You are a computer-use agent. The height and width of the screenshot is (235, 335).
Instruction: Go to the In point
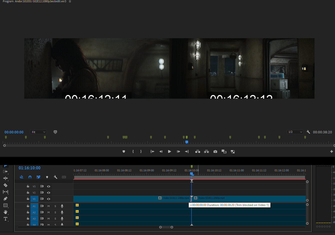tap(152, 152)
